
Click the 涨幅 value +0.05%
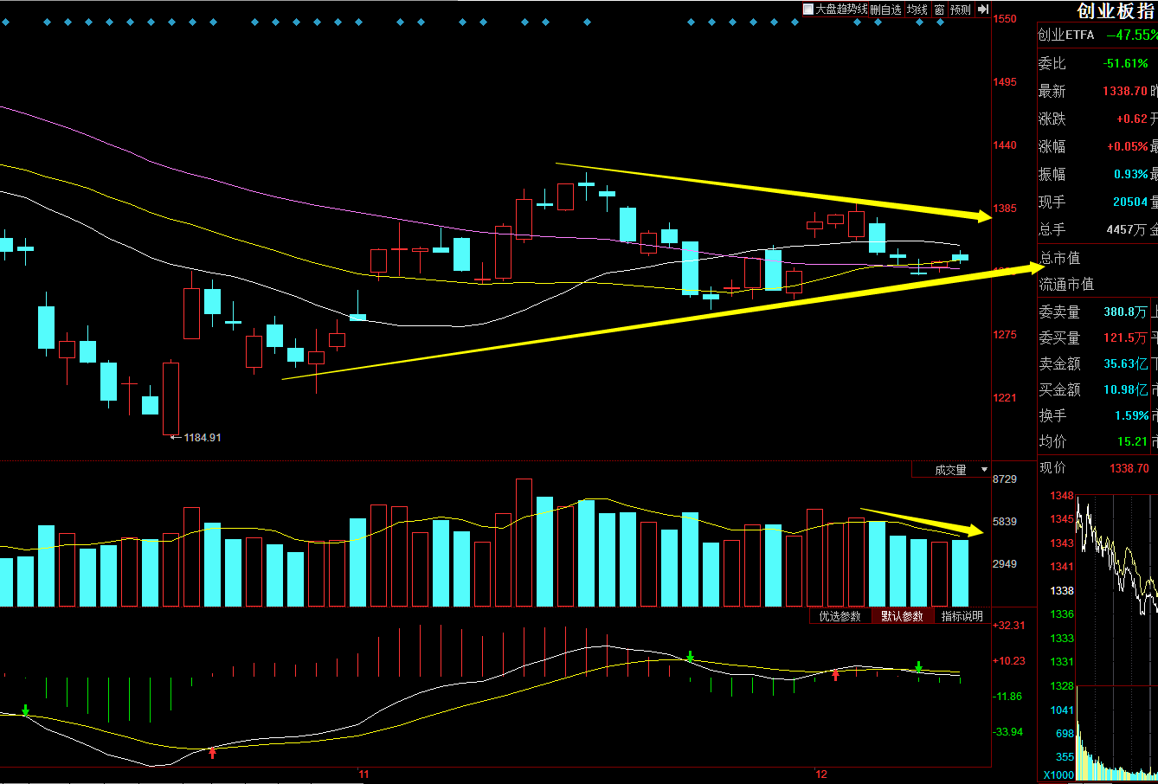[1127, 146]
